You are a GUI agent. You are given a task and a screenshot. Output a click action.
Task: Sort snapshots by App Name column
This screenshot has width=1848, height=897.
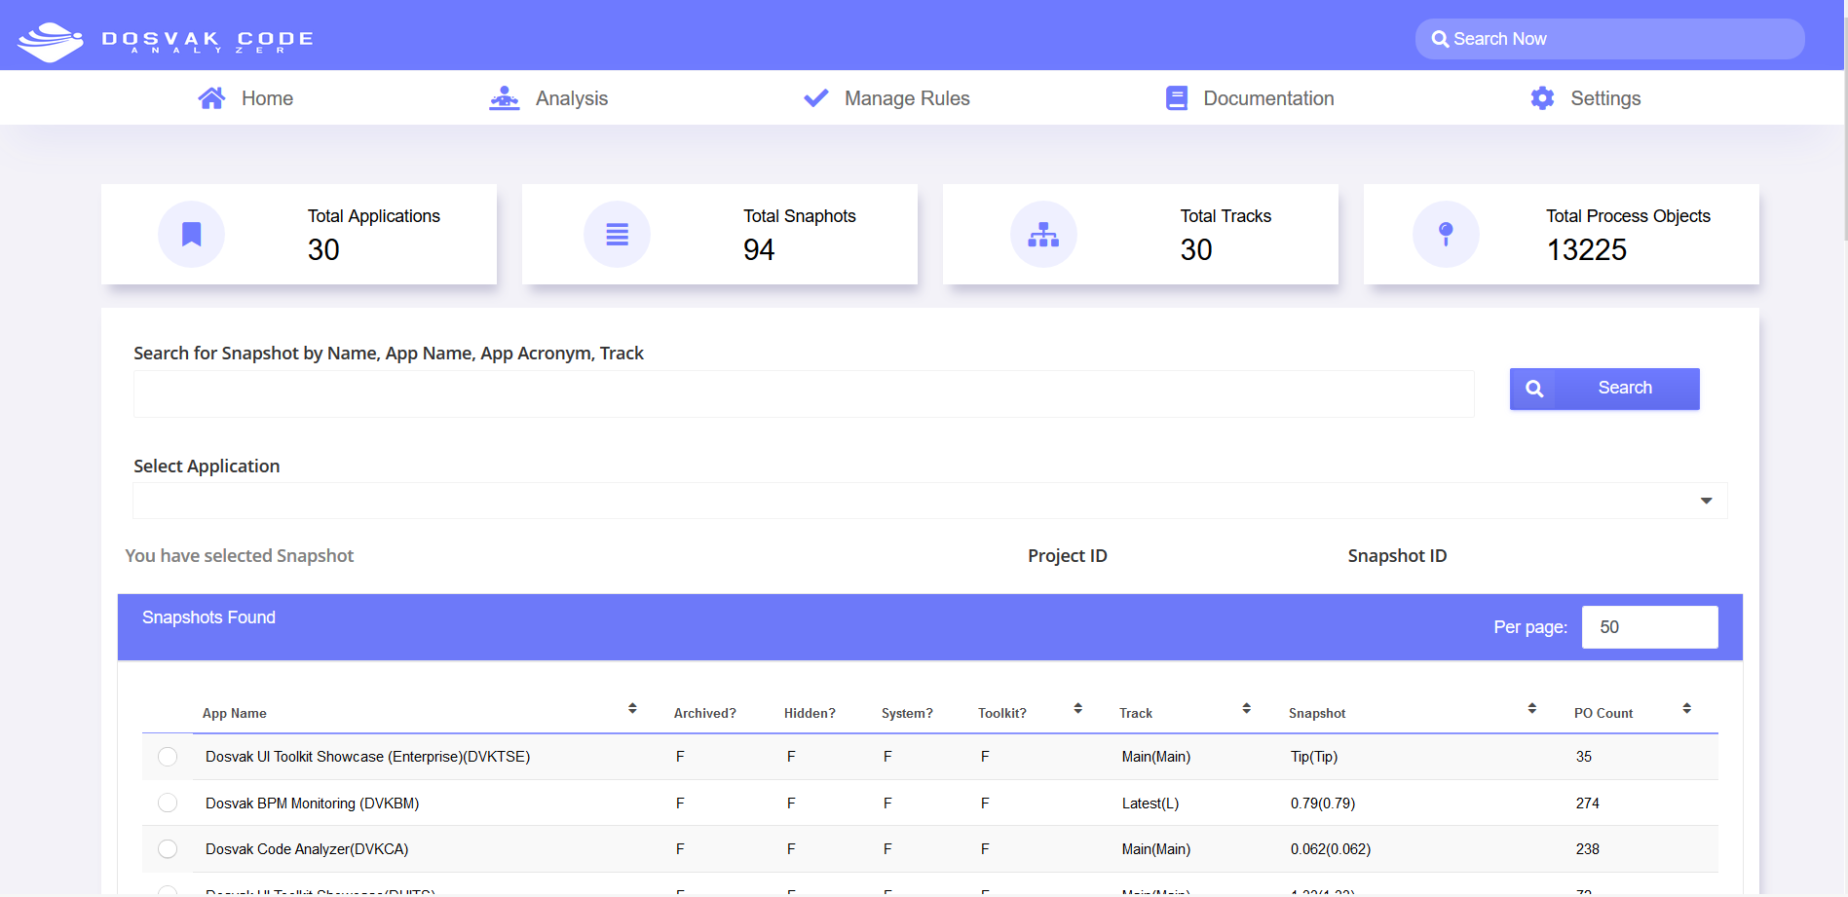633,708
